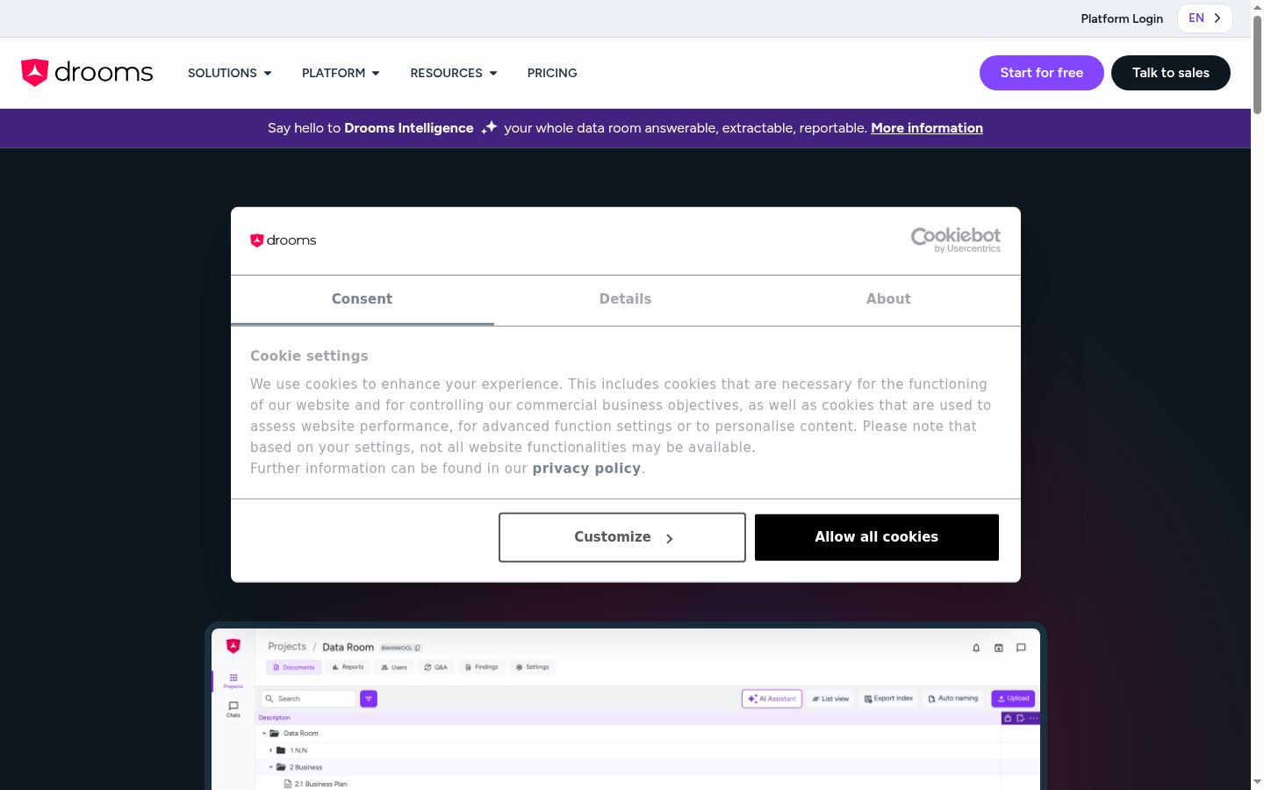
Task: Select the Consent tab
Action: 363,299
